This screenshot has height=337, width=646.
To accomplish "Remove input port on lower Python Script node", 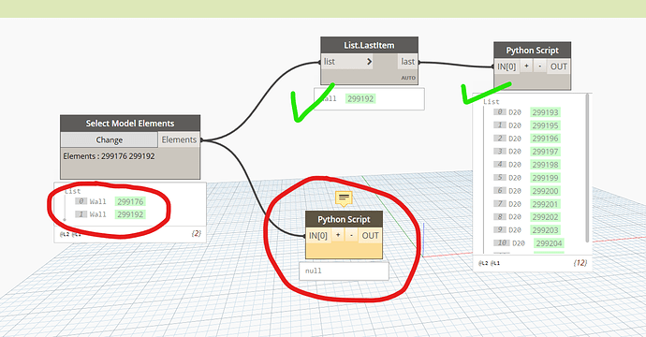I will [x=351, y=235].
